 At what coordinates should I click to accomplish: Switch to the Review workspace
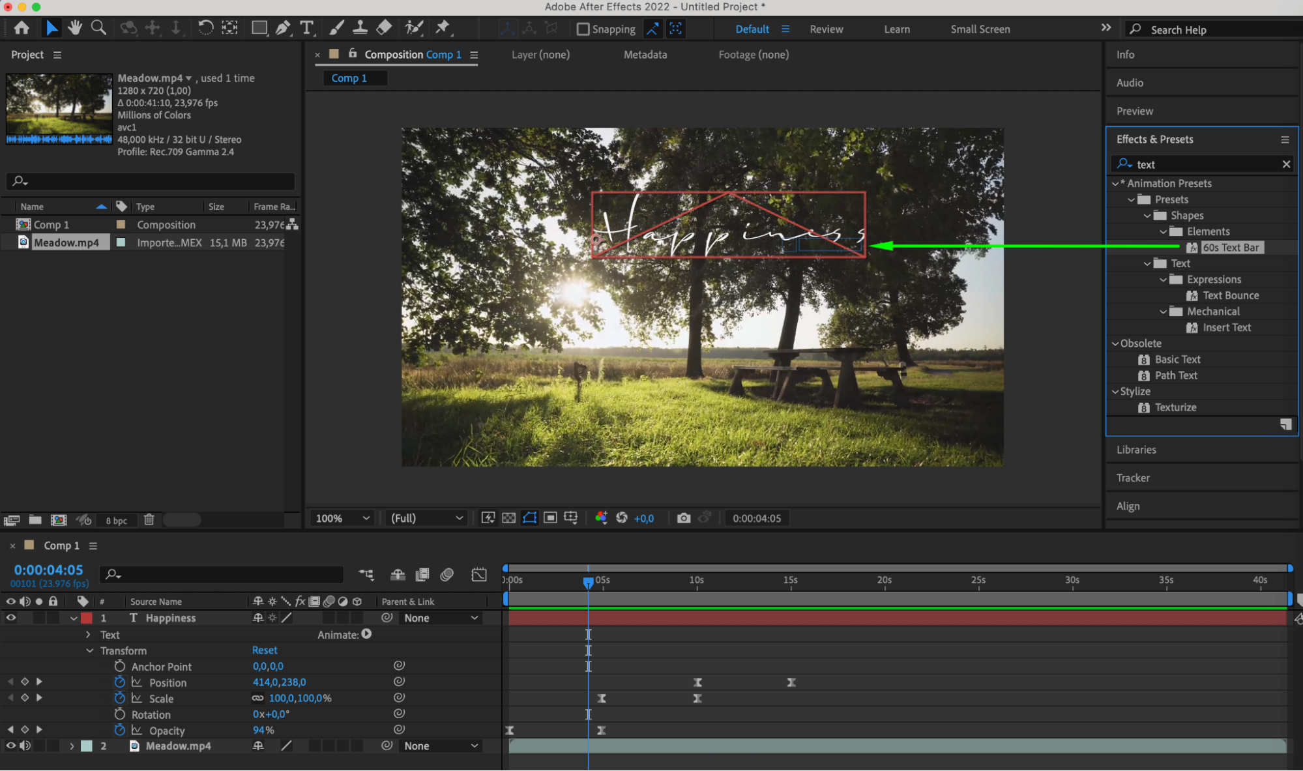[x=826, y=29]
